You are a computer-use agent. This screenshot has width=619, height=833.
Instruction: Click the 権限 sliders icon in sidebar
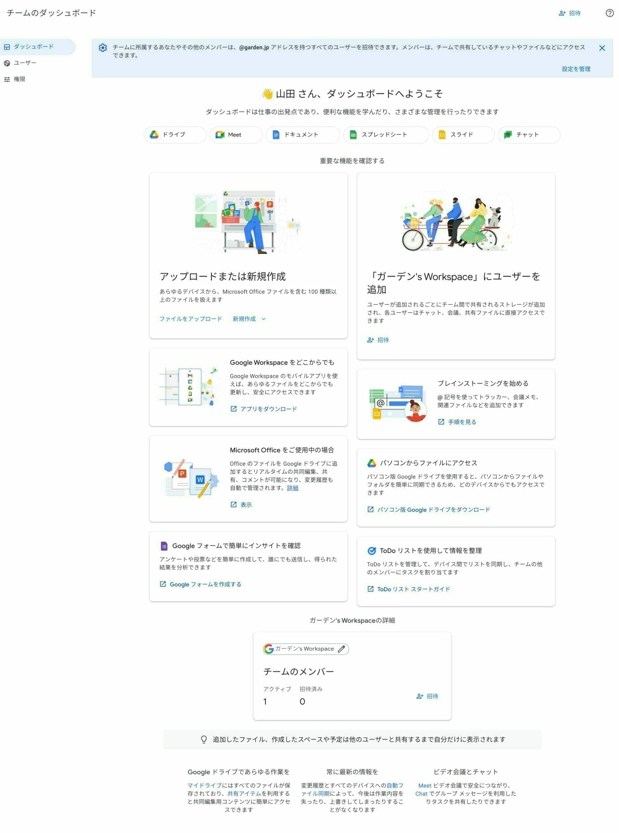[x=7, y=79]
